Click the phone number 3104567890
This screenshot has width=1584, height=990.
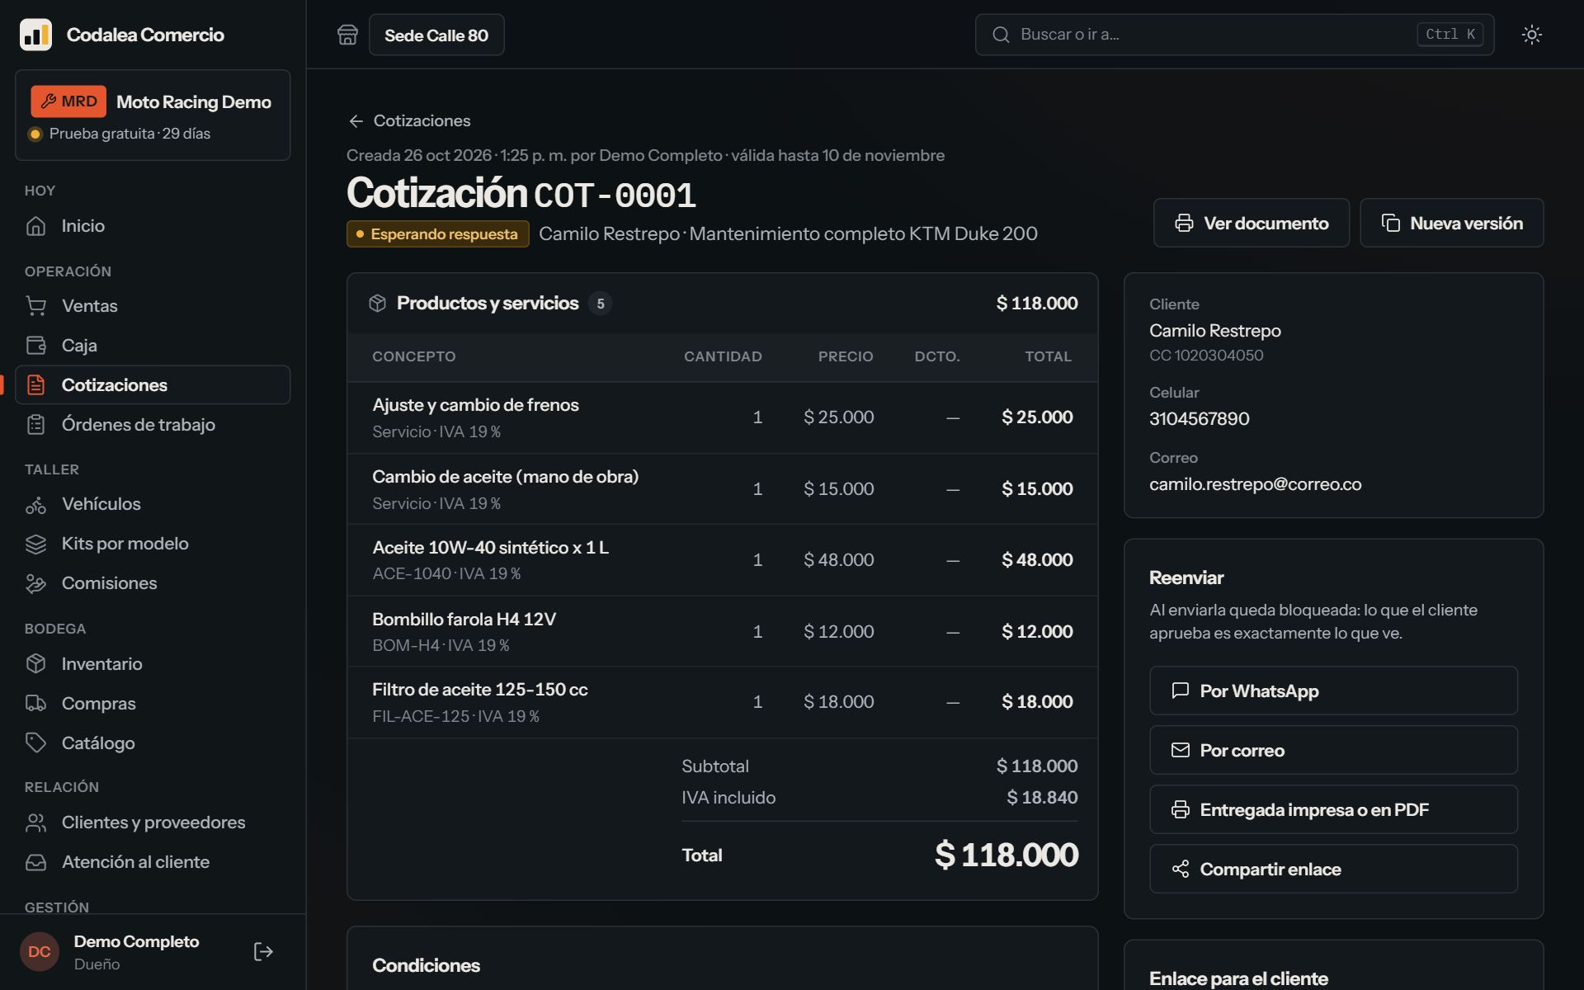(1199, 419)
